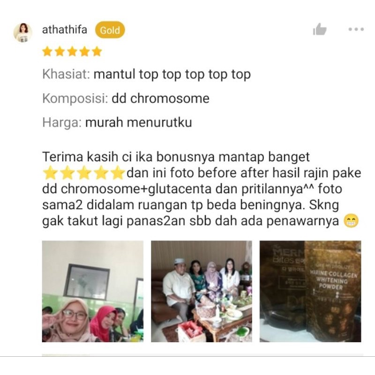The image size is (375, 375).
Task: Click the Khasiat mantul top line
Action: click(146, 75)
